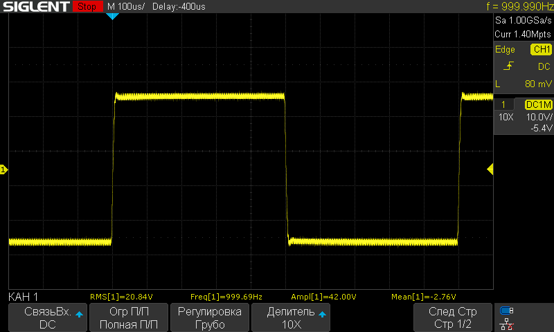Click the 10.0V/ vertical scale value
The height and width of the screenshot is (332, 554).
coord(539,117)
